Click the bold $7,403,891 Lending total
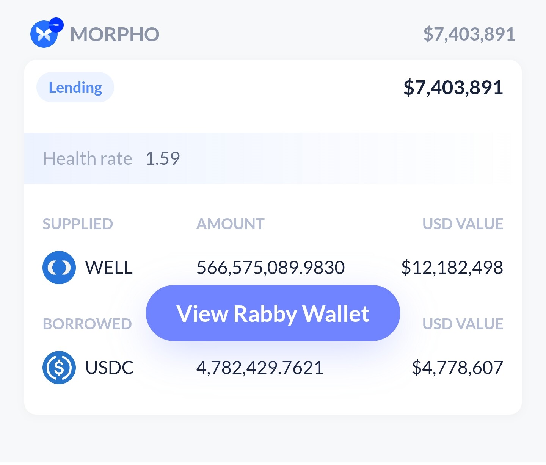Viewport: 546px width, 465px height. [453, 88]
